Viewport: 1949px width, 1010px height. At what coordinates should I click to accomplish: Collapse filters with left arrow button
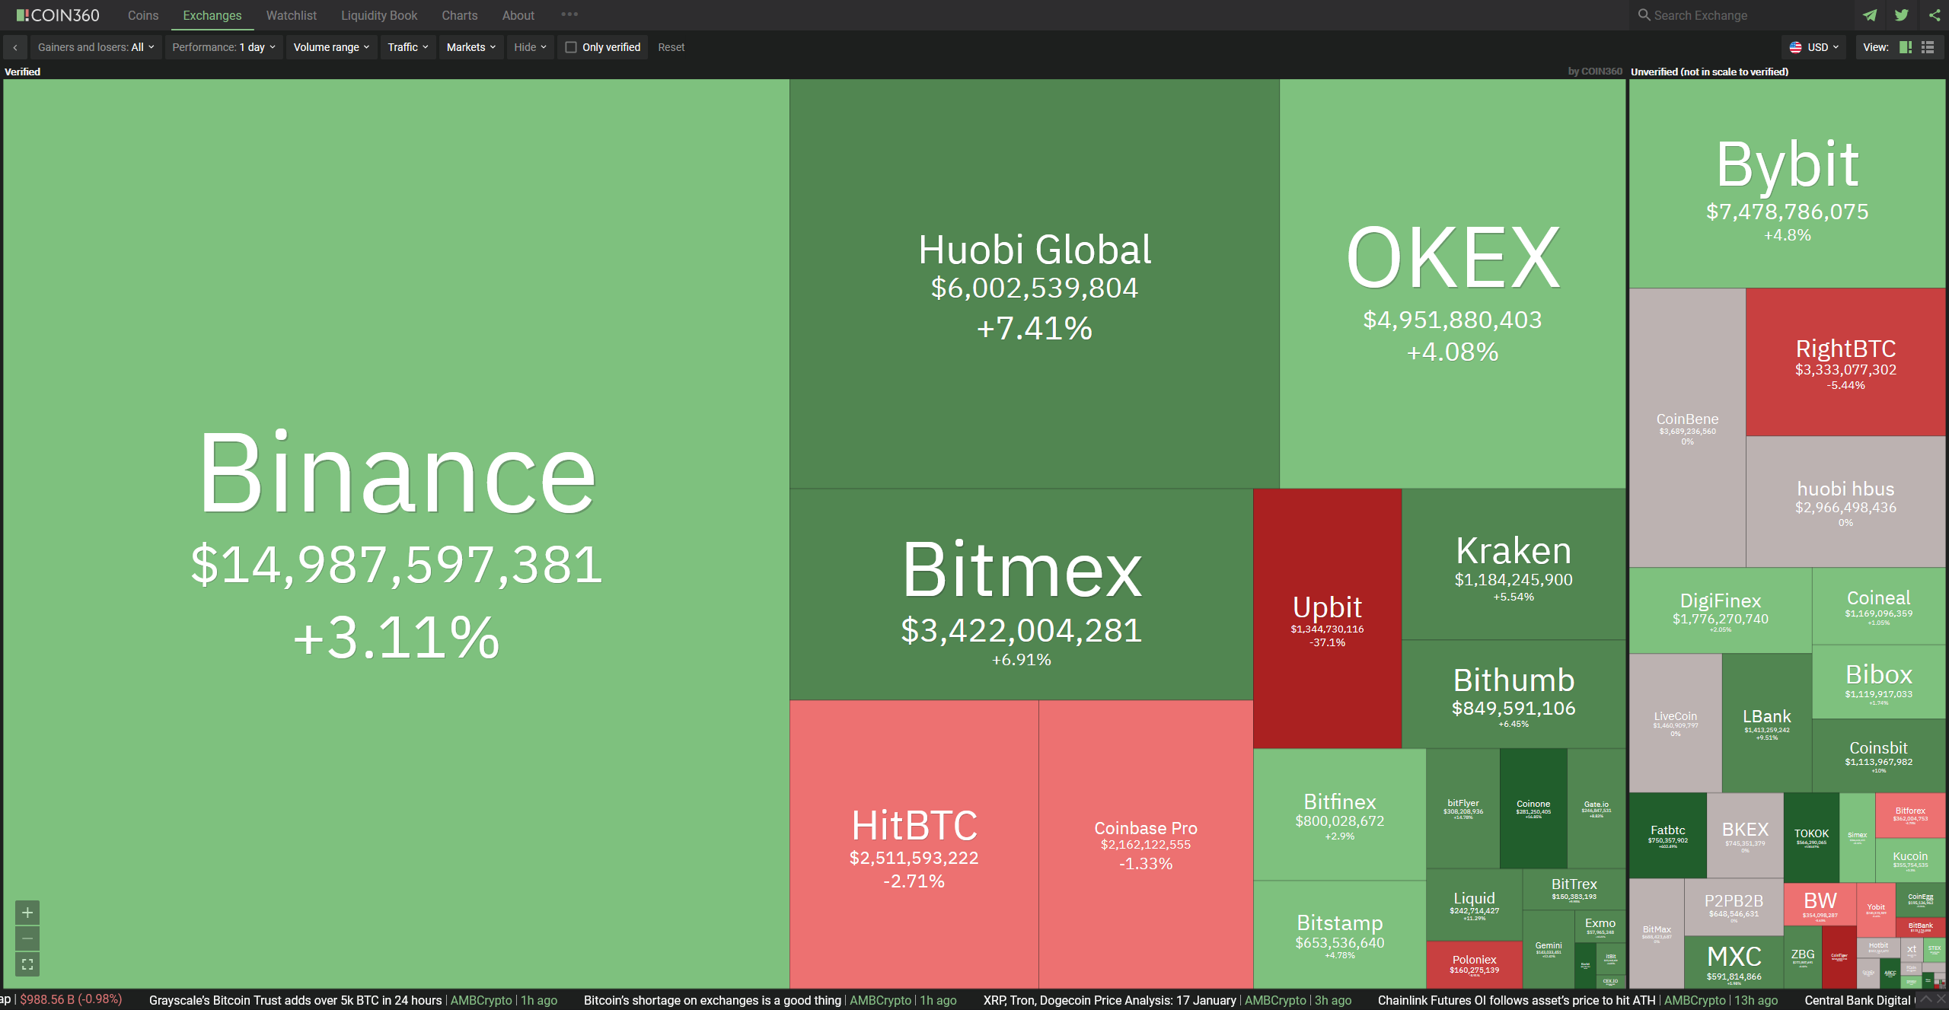15,47
